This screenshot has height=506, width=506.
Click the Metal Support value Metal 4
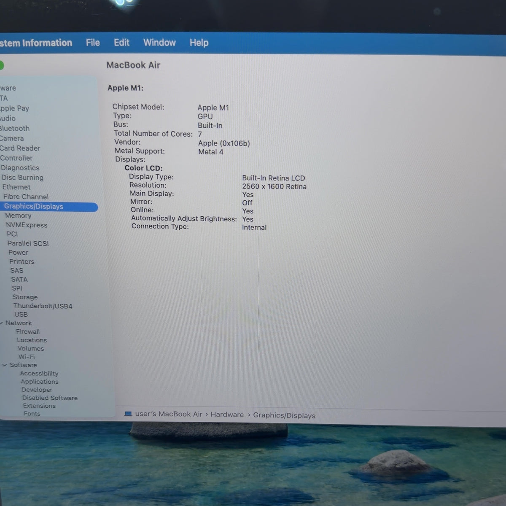[x=211, y=152]
